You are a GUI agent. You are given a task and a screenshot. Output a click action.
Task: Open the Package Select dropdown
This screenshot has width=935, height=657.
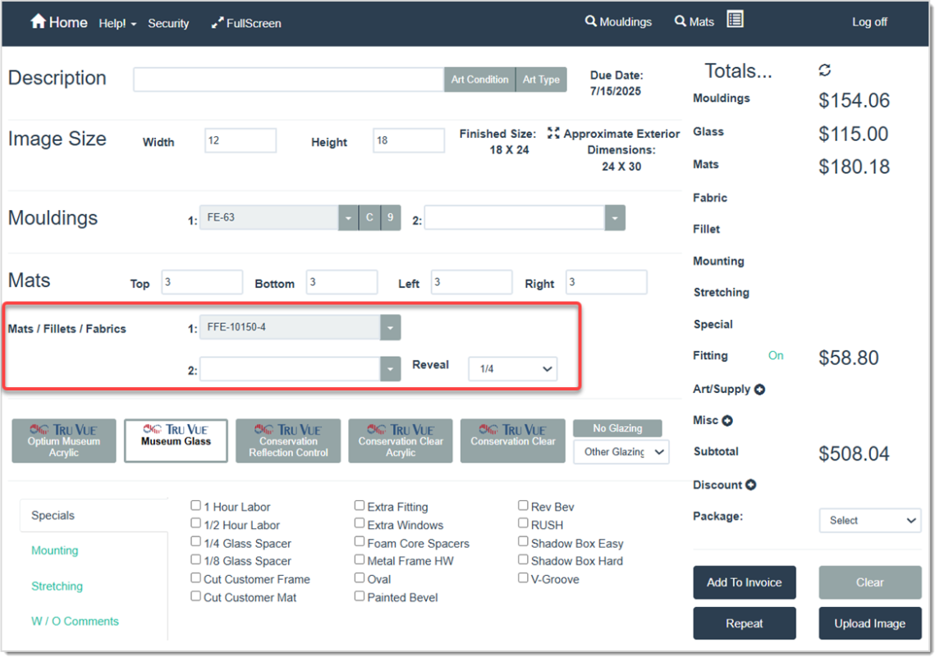[x=869, y=520]
